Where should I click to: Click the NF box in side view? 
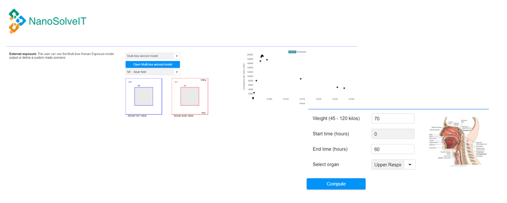(190, 96)
